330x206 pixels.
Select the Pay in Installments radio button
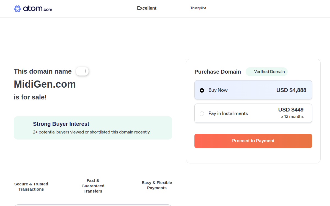pyautogui.click(x=202, y=113)
